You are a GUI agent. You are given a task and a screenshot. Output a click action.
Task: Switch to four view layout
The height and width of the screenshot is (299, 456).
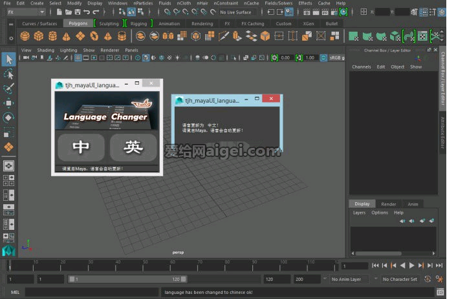point(8,180)
